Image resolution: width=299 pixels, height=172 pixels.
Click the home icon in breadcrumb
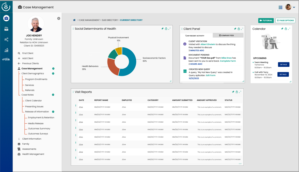74,20
